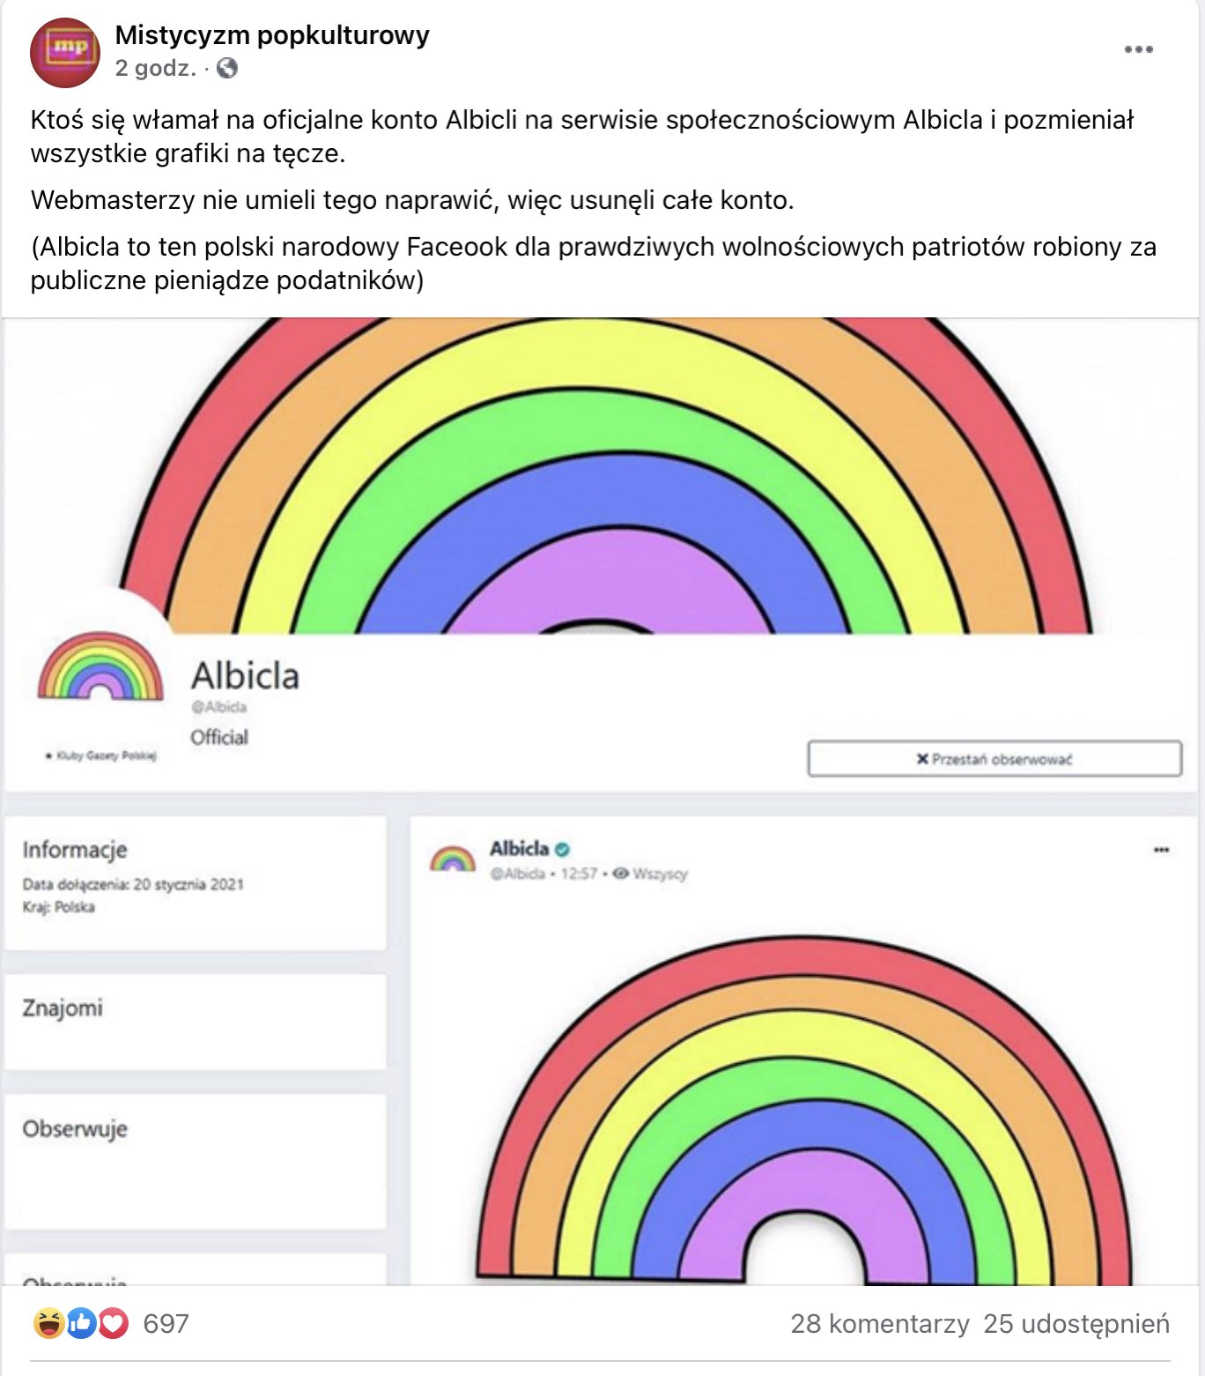Open the Znajomi section
Screen dimensions: 1205x1376
point(63,1008)
